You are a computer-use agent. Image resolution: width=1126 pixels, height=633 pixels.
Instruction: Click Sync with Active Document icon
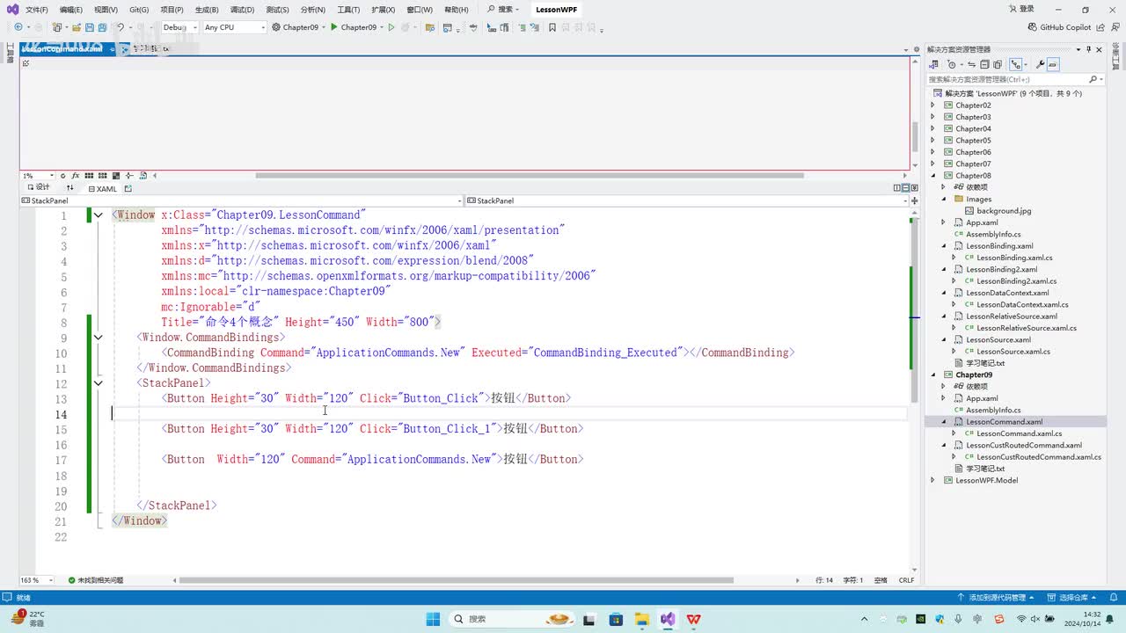[x=972, y=64]
